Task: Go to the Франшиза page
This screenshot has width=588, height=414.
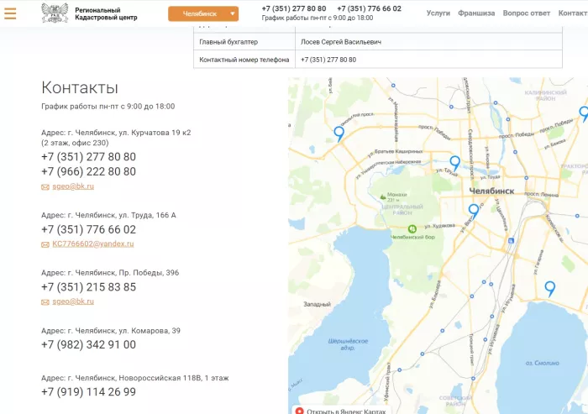Action: click(476, 13)
